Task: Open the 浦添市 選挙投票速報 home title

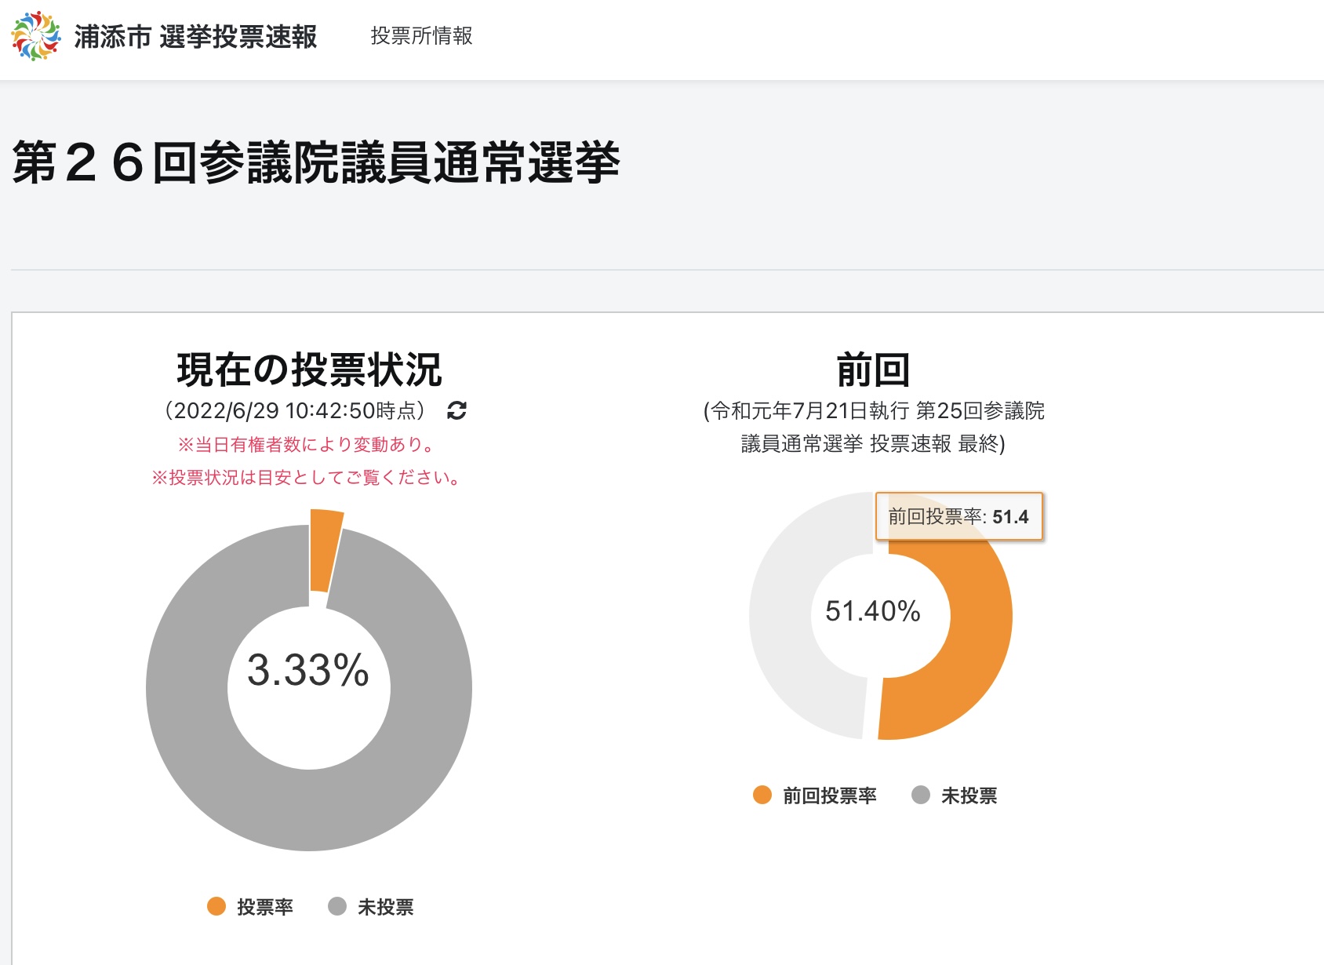Action: [x=195, y=37]
